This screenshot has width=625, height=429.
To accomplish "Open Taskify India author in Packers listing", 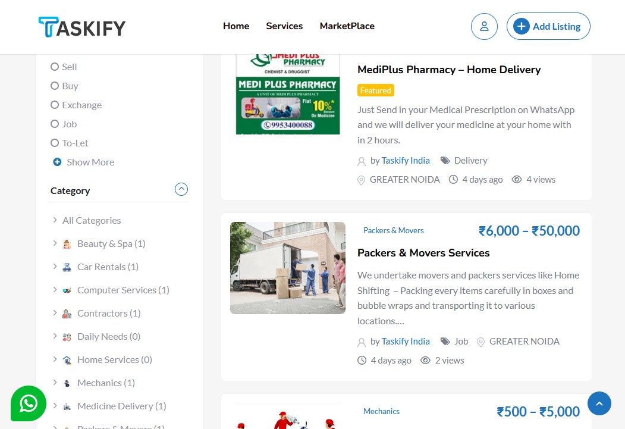I will [406, 342].
